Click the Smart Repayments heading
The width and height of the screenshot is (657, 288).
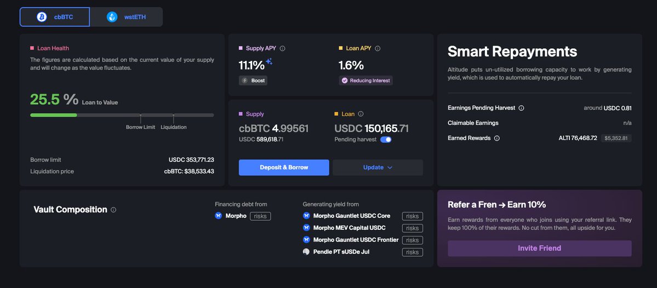[512, 51]
